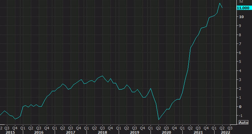The image size is (252, 134).
Task: Click the Q4 label of 2021
Action: (x=206, y=128)
